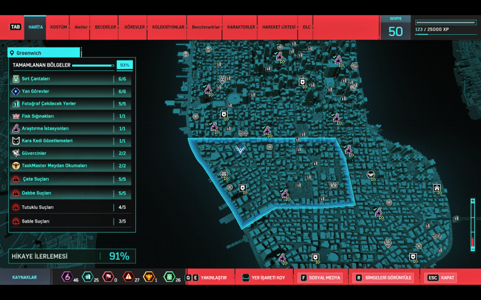Click the Sable Suçları warning icon
The image size is (481, 300).
[16, 221]
